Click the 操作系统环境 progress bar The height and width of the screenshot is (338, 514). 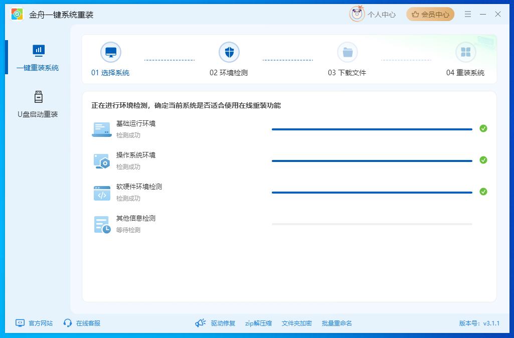372,160
